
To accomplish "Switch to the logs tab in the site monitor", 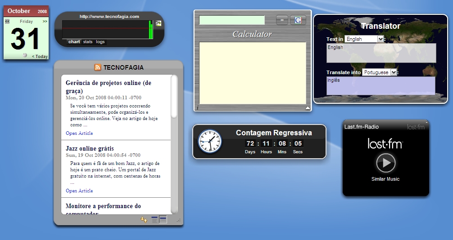I will [100, 42].
